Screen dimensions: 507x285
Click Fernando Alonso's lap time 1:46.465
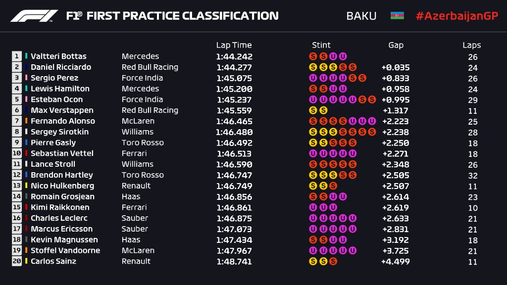pos(234,121)
